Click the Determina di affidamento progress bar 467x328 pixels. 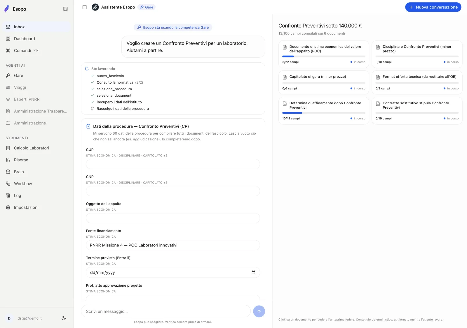click(x=324, y=113)
